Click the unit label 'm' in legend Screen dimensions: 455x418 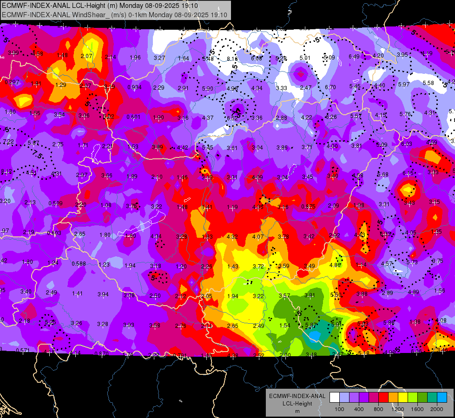[x=297, y=411]
